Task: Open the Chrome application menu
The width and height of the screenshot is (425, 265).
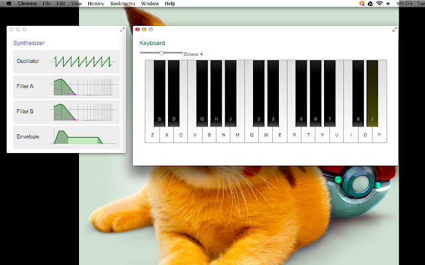Action: tap(27, 3)
